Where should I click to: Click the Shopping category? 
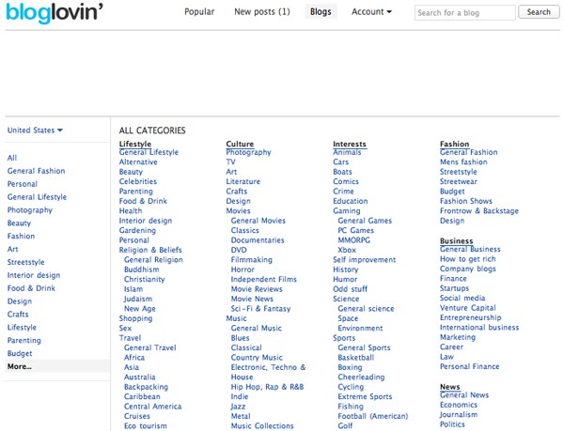pyautogui.click(x=135, y=318)
